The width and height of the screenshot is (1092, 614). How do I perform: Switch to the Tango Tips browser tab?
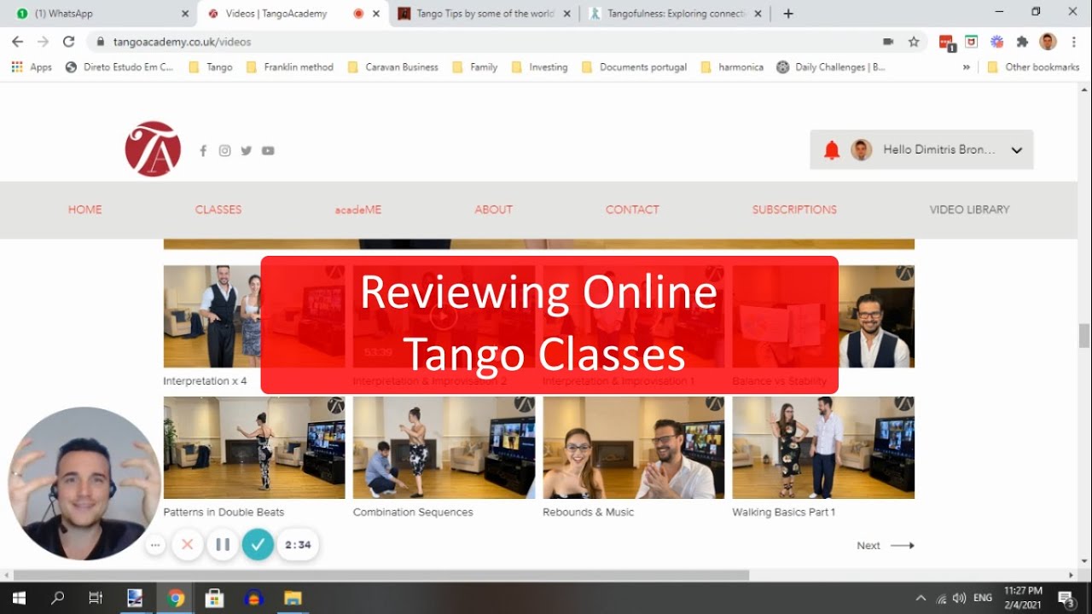[x=485, y=14]
